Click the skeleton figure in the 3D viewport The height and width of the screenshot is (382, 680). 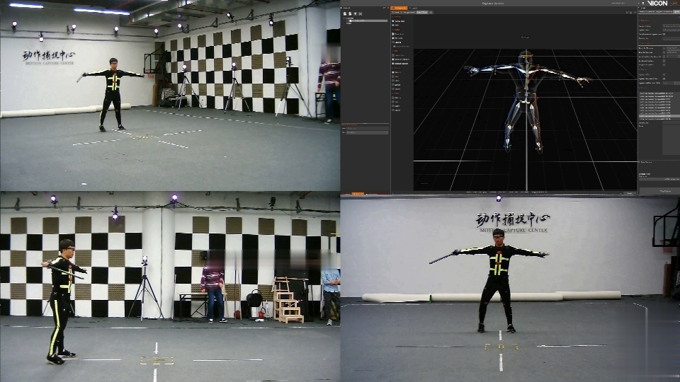525,99
